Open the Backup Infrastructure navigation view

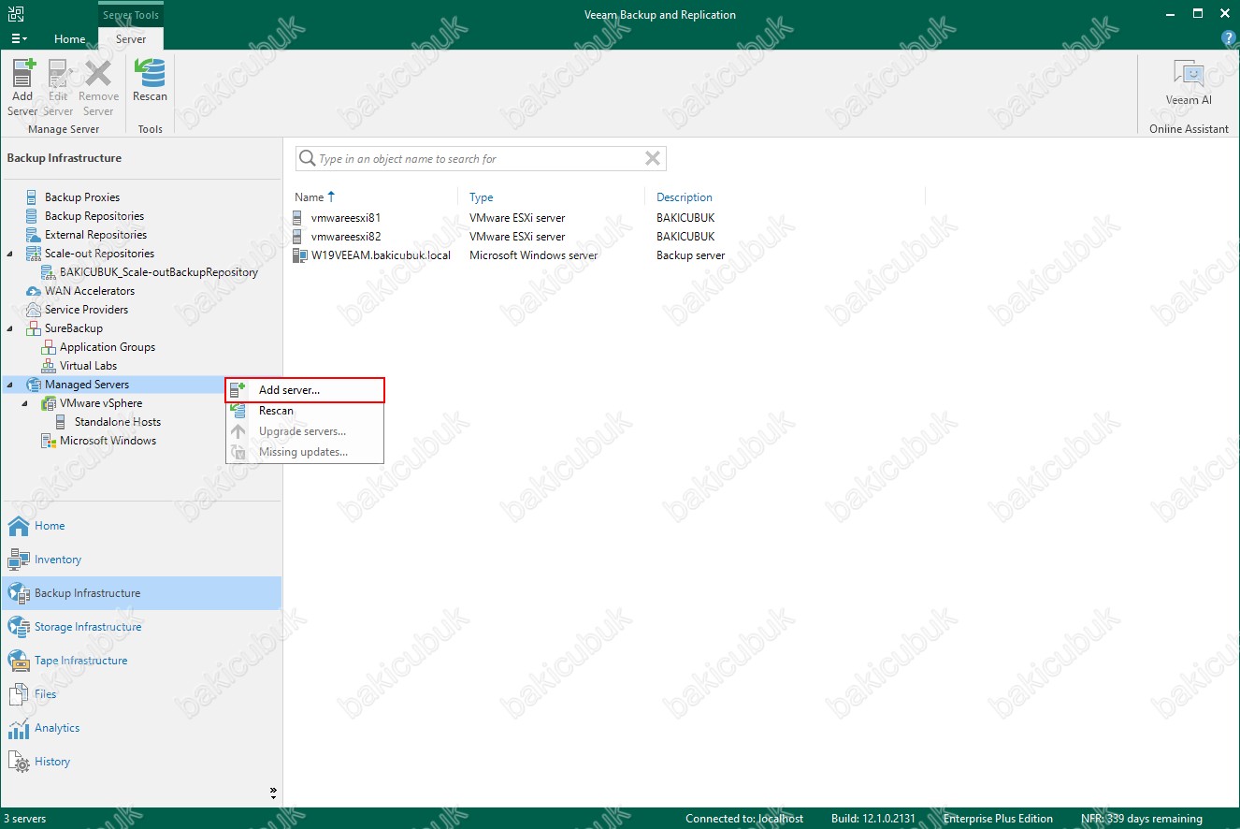[x=141, y=593]
